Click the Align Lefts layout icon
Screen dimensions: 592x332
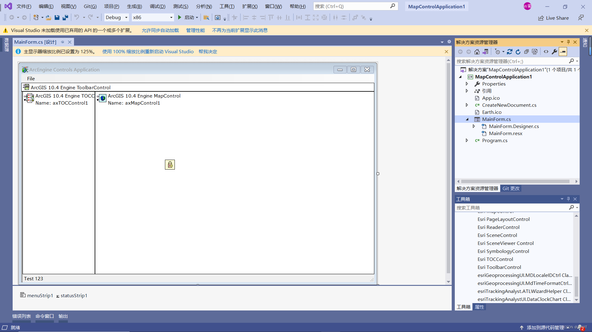coord(246,18)
